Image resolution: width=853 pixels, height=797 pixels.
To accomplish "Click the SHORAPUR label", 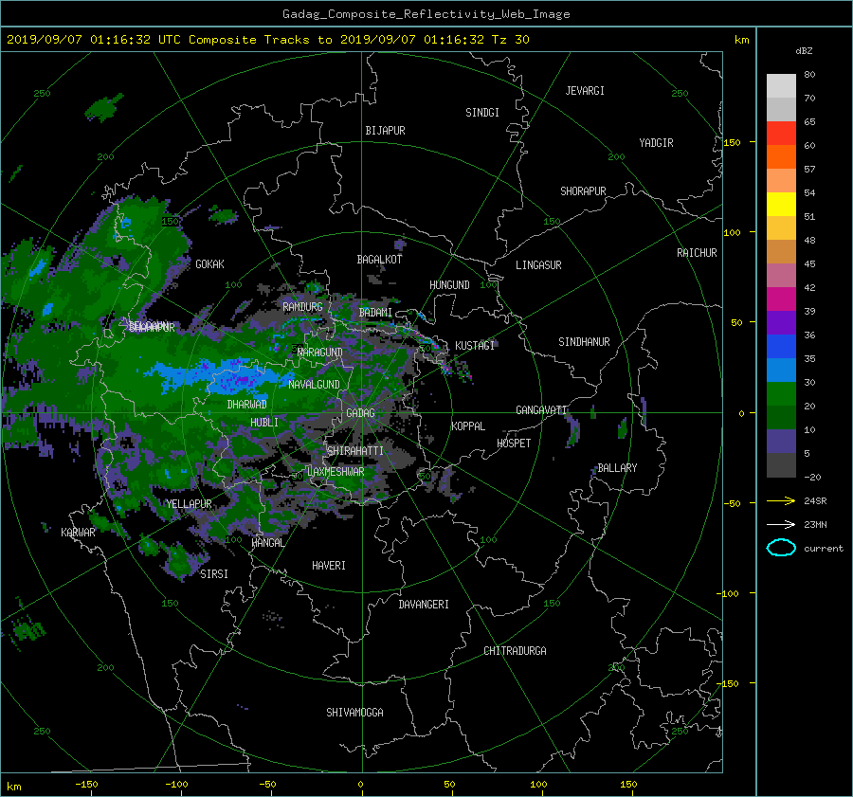I will 583,191.
